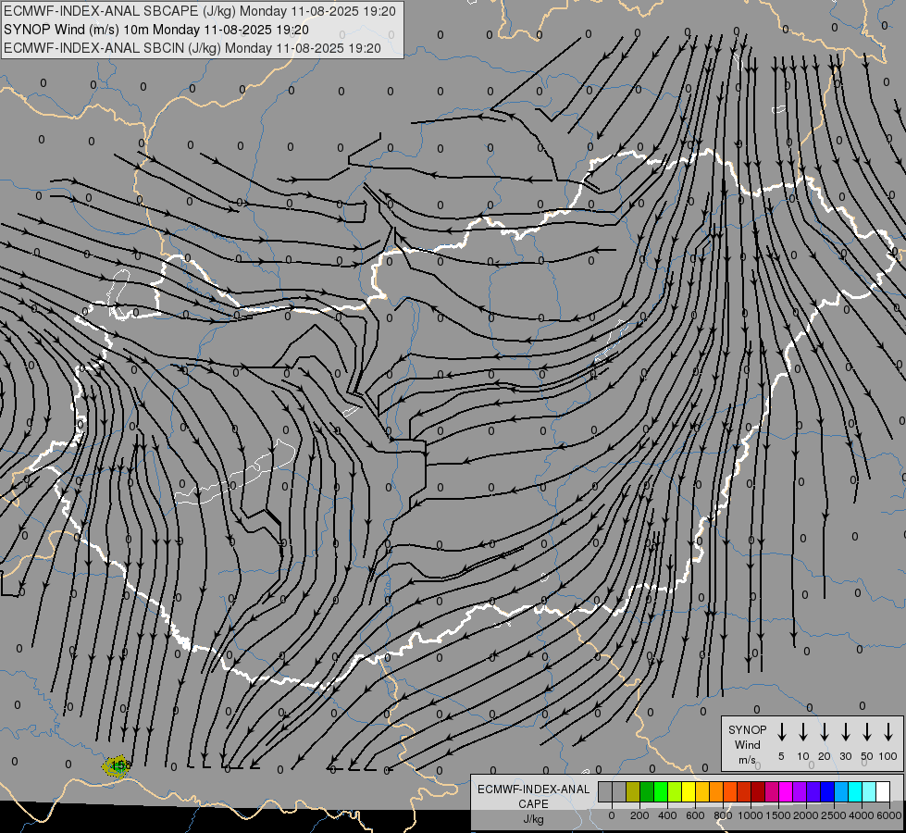Image resolution: width=906 pixels, height=833 pixels.
Task: Click the m/s unit in the wind legend
Action: pyautogui.click(x=747, y=760)
